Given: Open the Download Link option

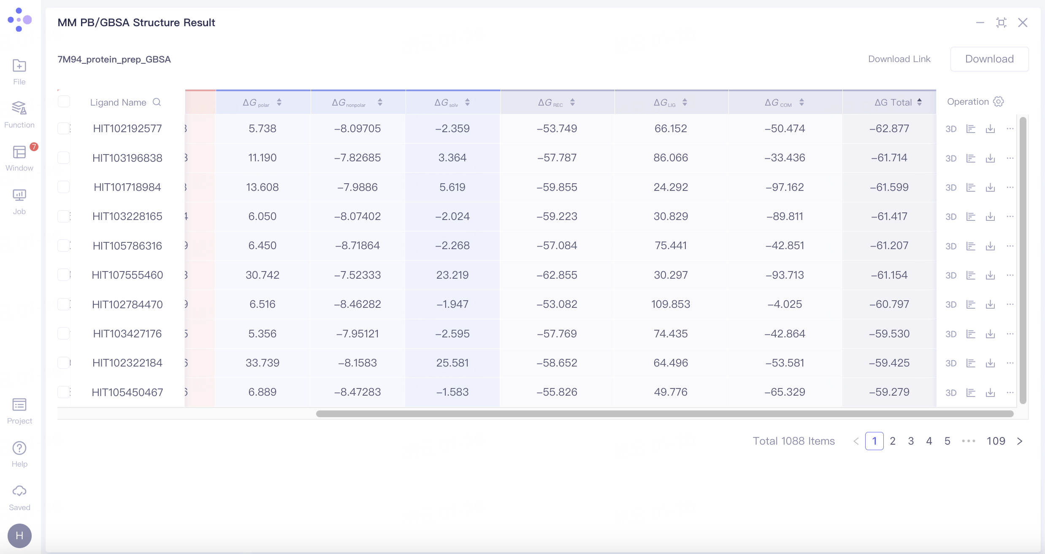Looking at the screenshot, I should click(899, 59).
